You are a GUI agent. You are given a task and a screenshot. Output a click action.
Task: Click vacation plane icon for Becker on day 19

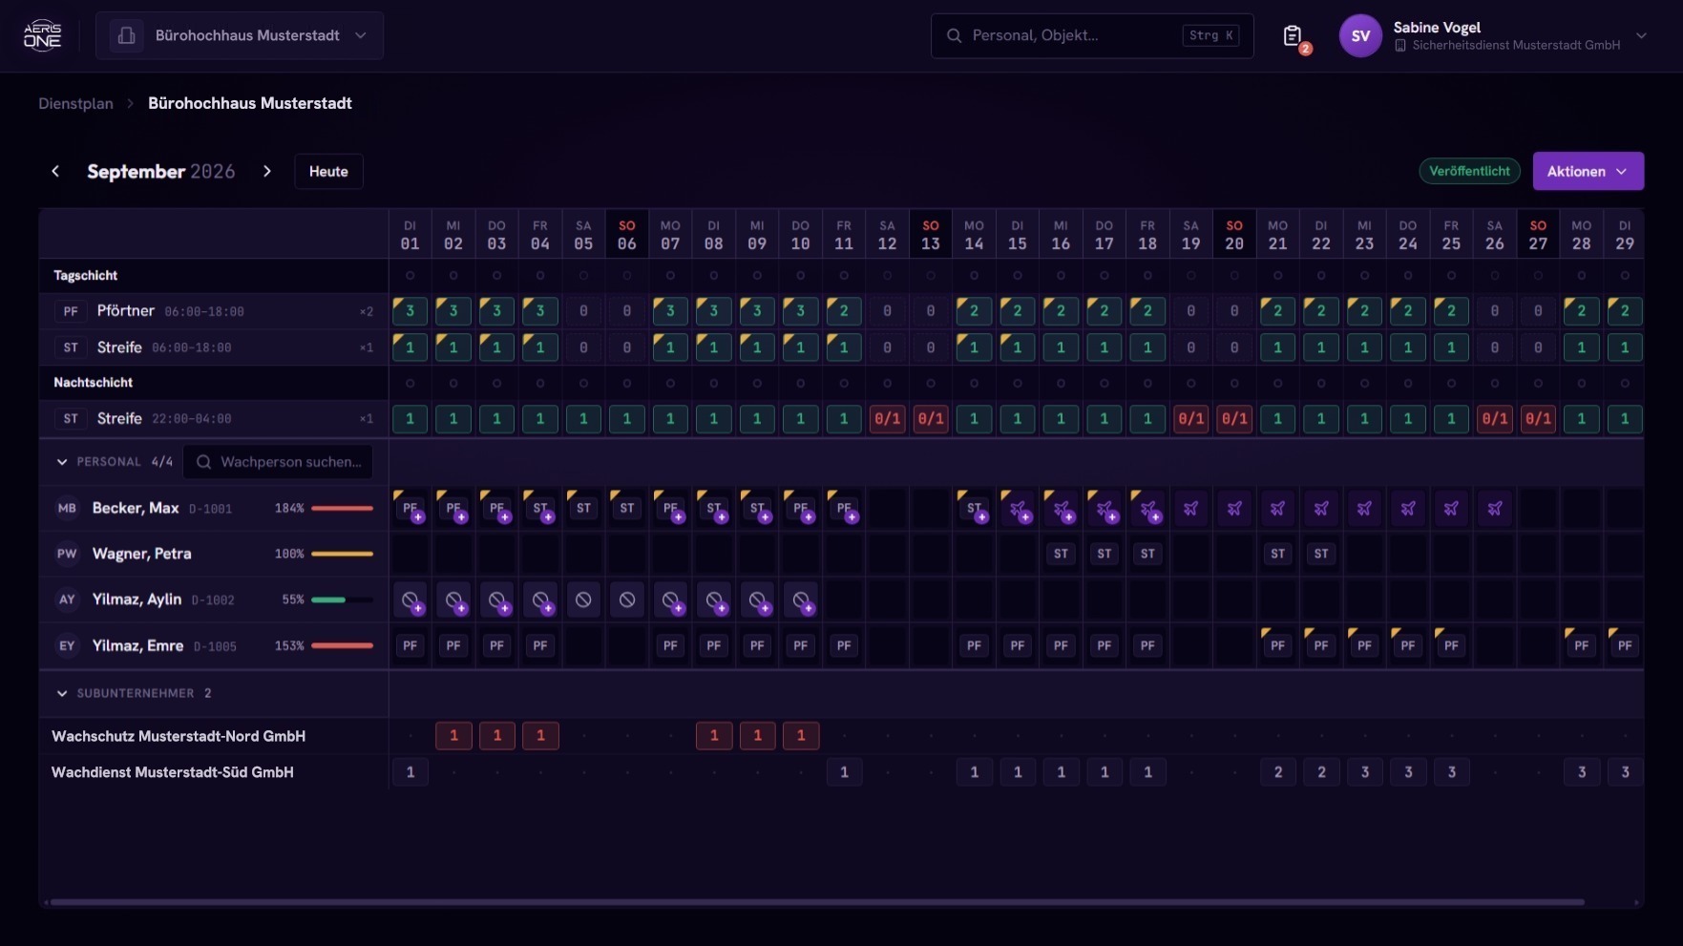coord(1190,508)
